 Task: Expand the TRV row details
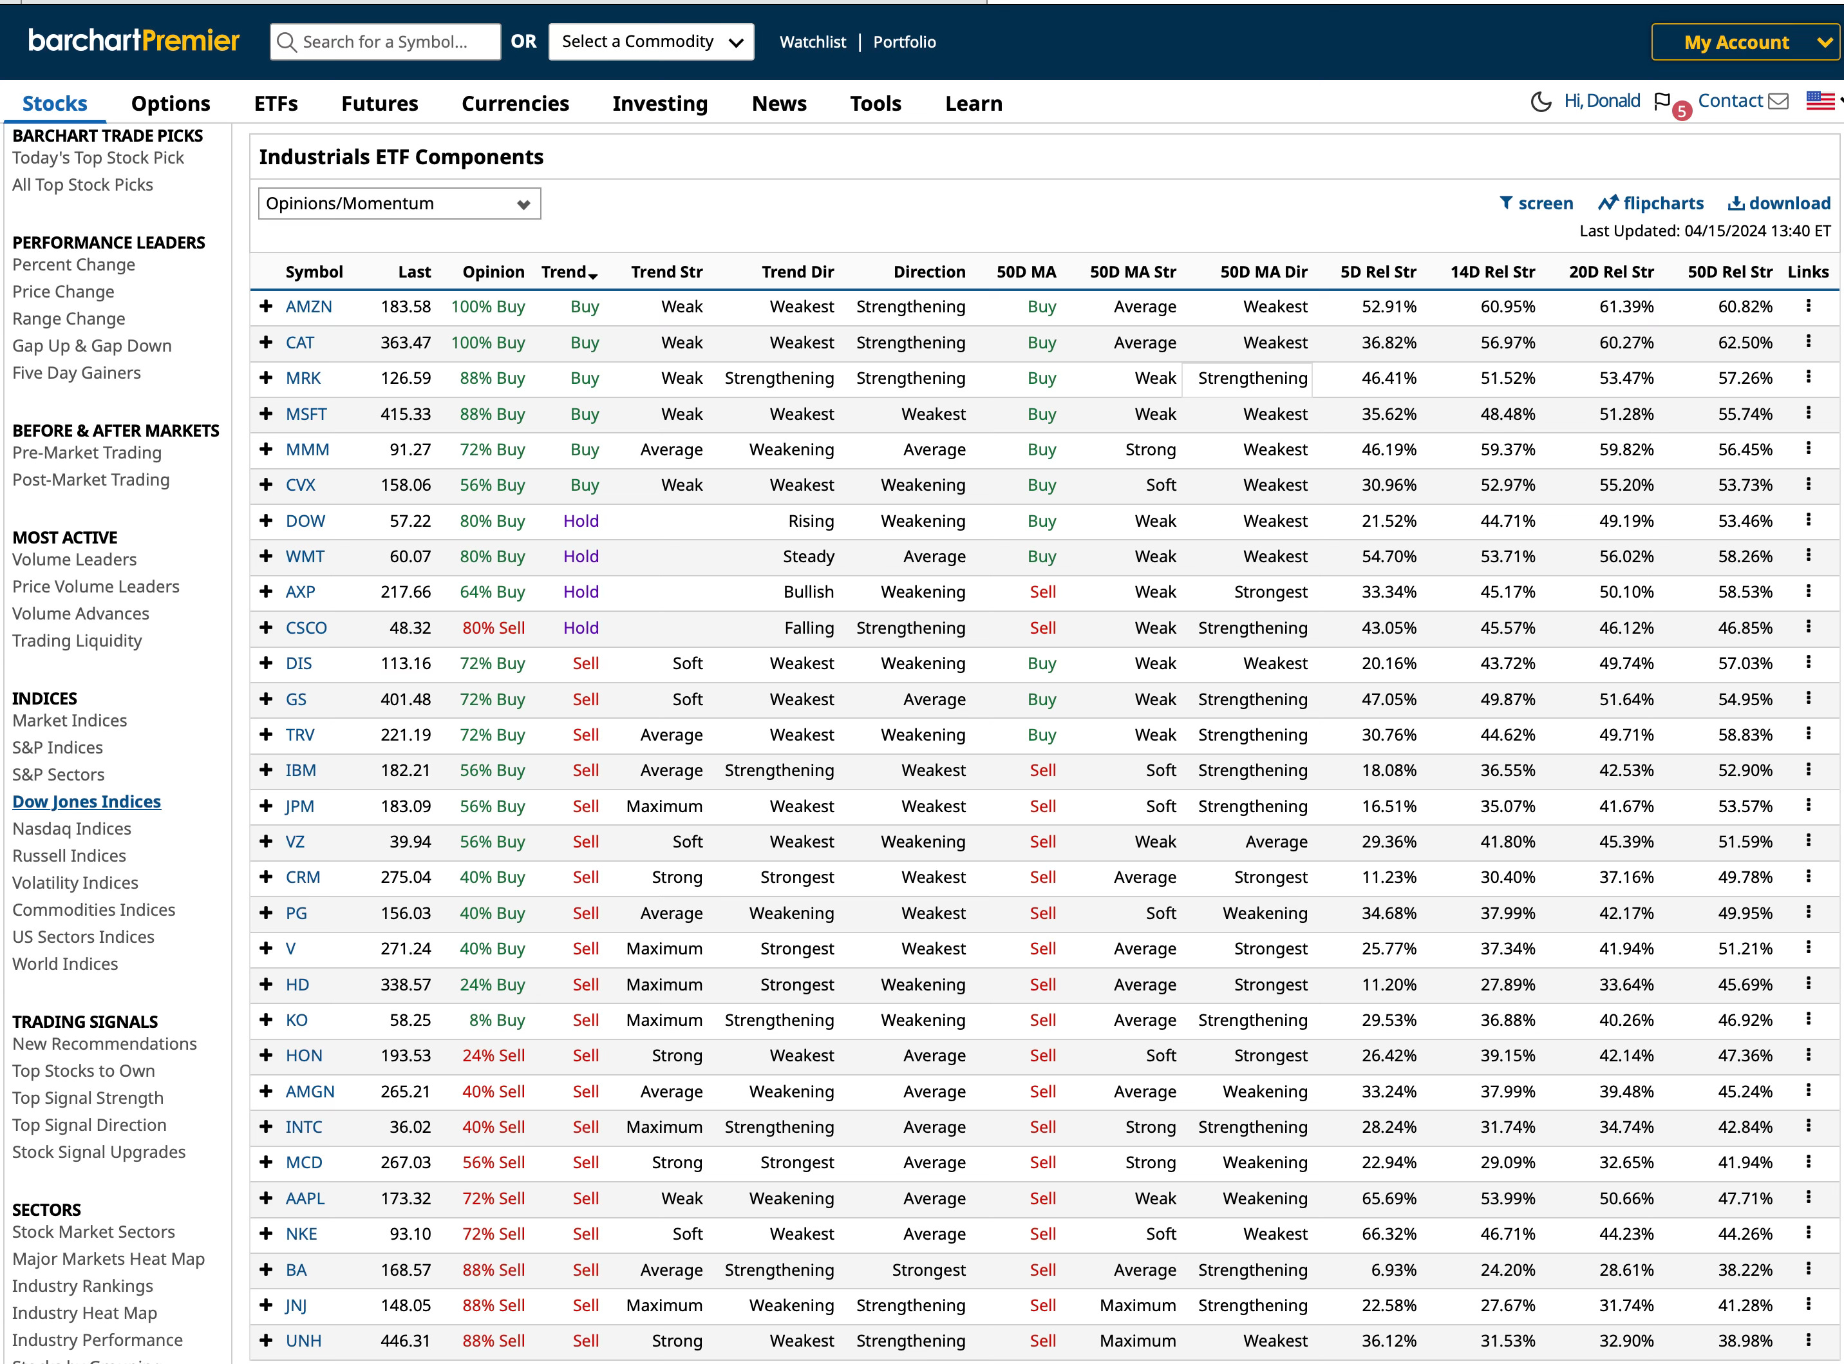[266, 734]
